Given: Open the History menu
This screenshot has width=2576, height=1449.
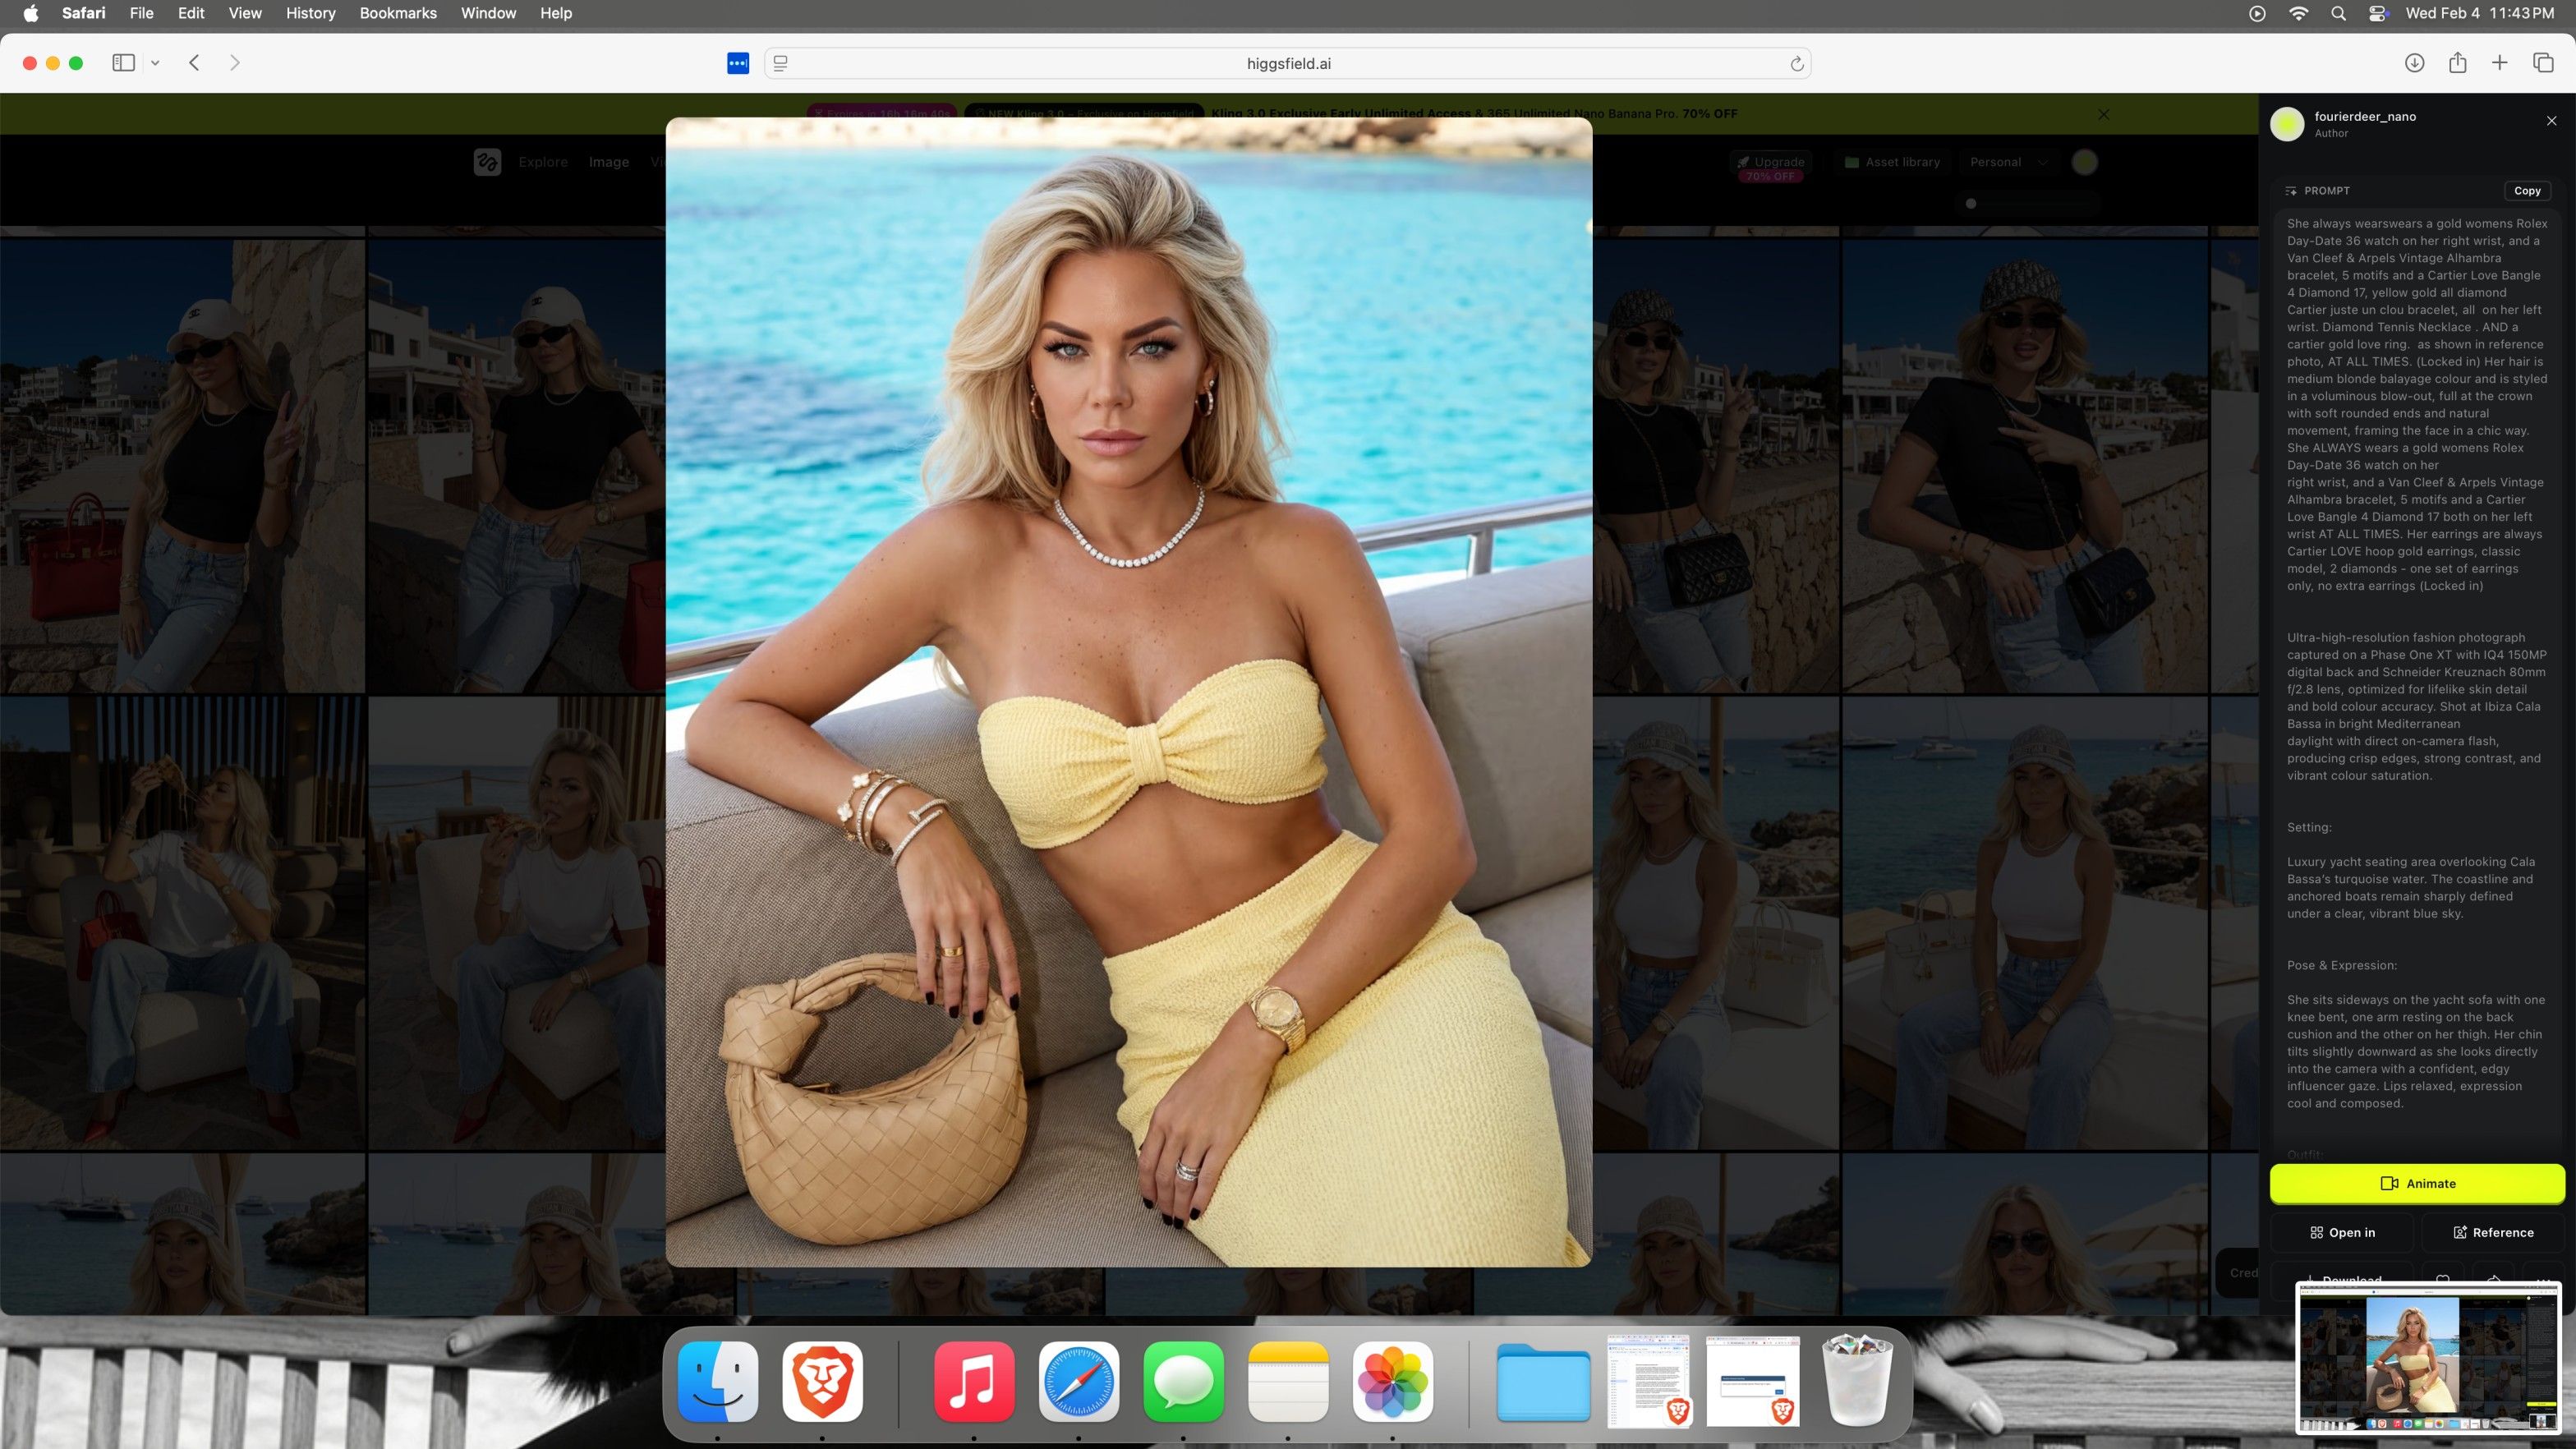Looking at the screenshot, I should (310, 13).
